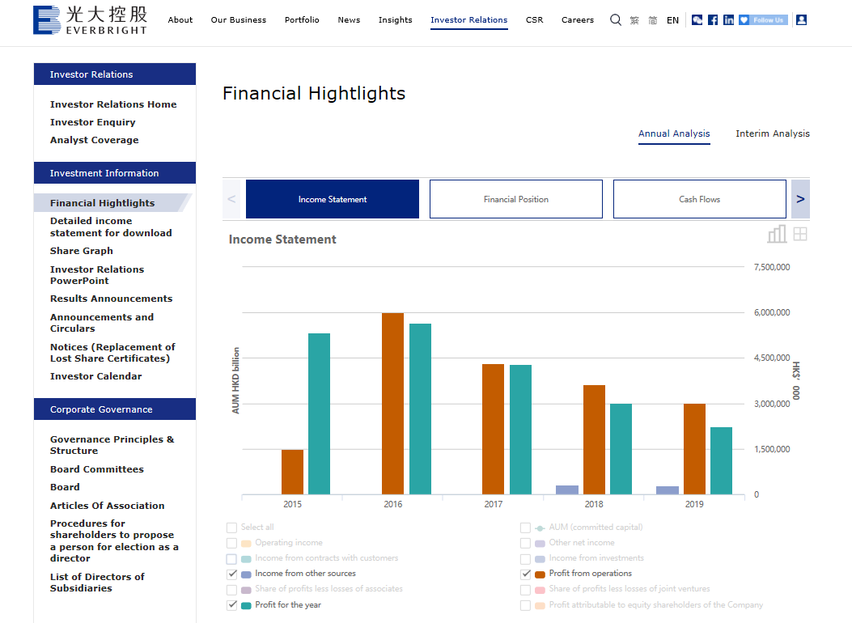852x623 pixels.
Task: Click the LinkedIn icon in the header
Action: [x=727, y=19]
